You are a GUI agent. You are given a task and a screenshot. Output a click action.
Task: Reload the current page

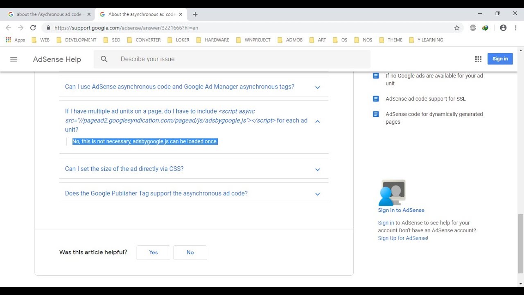(x=33, y=28)
